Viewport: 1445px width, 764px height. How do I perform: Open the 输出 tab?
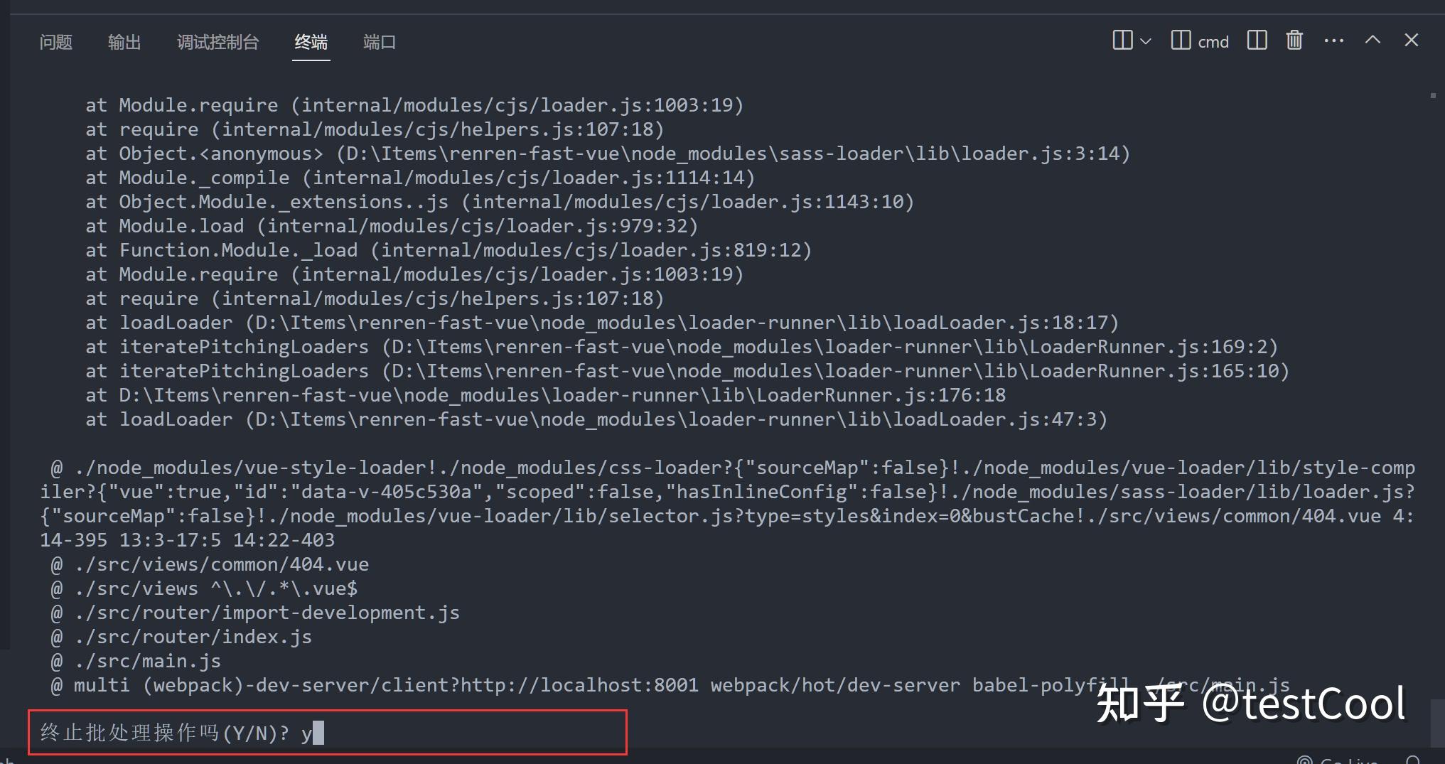(x=124, y=42)
